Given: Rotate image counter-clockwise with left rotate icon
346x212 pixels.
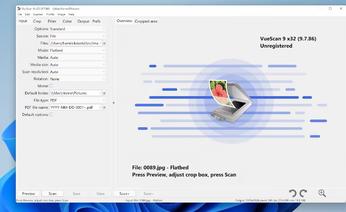Looking at the screenshot, I should click(x=293, y=193).
